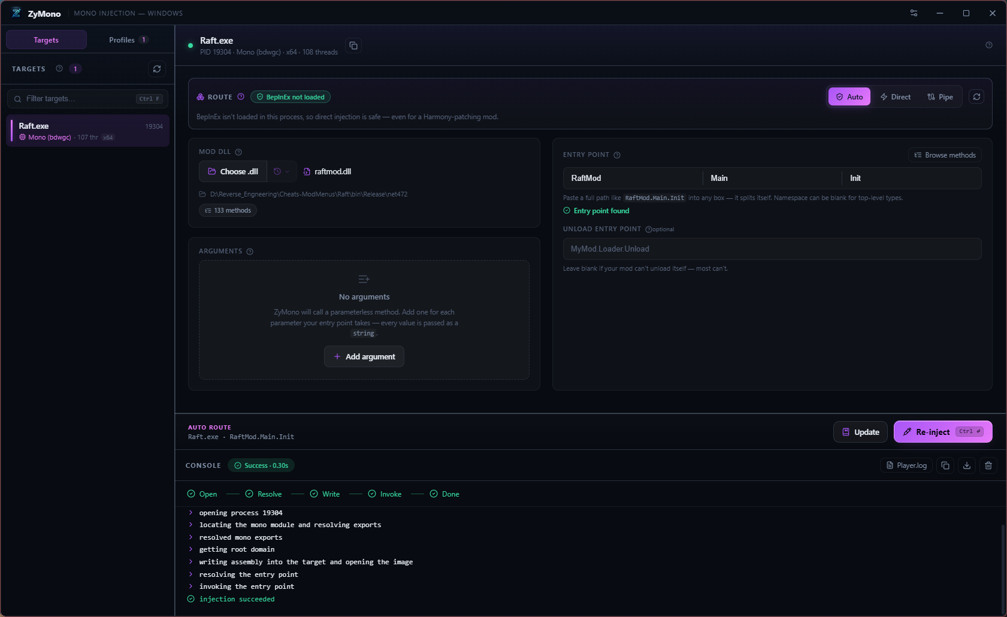
Task: Click Add argument
Action: coord(364,356)
